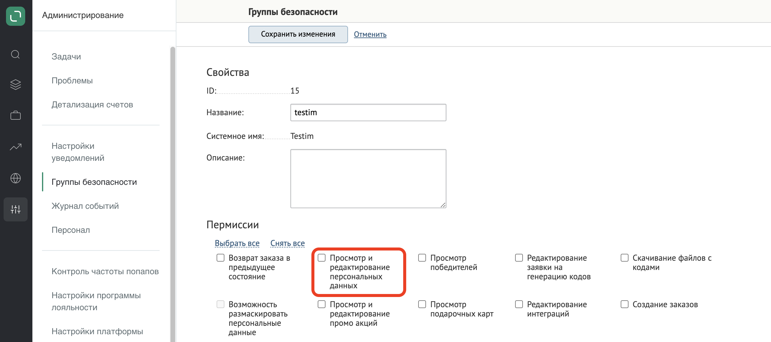The width and height of the screenshot is (771, 342).
Task: Open 'Проблемы' menu item
Action: pyautogui.click(x=72, y=80)
